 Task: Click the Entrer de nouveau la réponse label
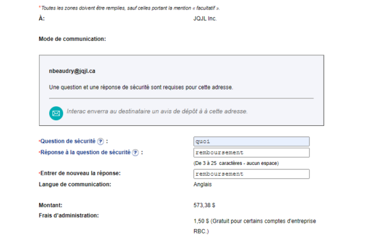tap(80, 173)
